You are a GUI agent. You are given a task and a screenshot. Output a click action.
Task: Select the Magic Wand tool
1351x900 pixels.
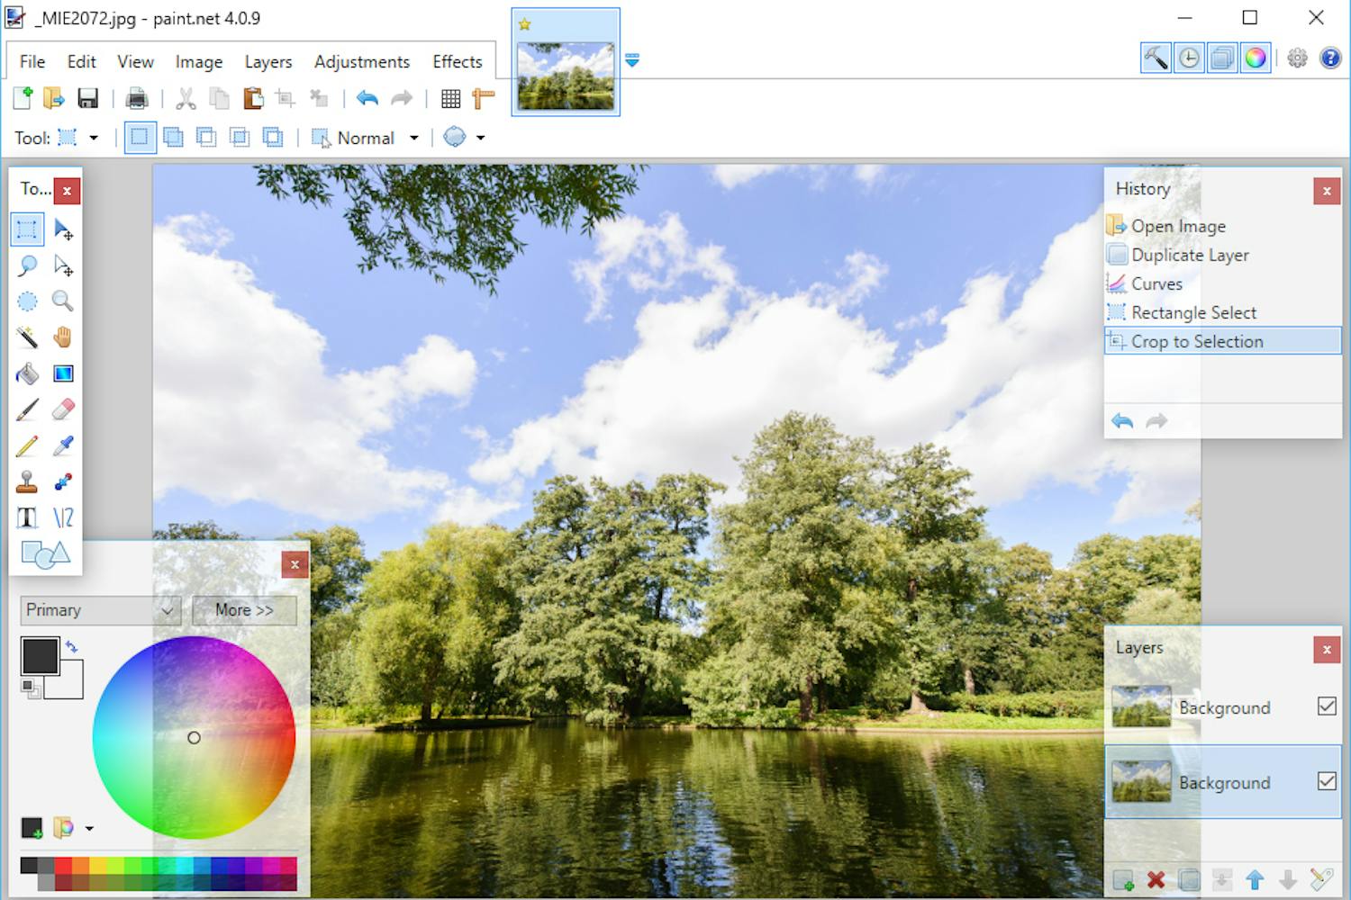tap(27, 337)
